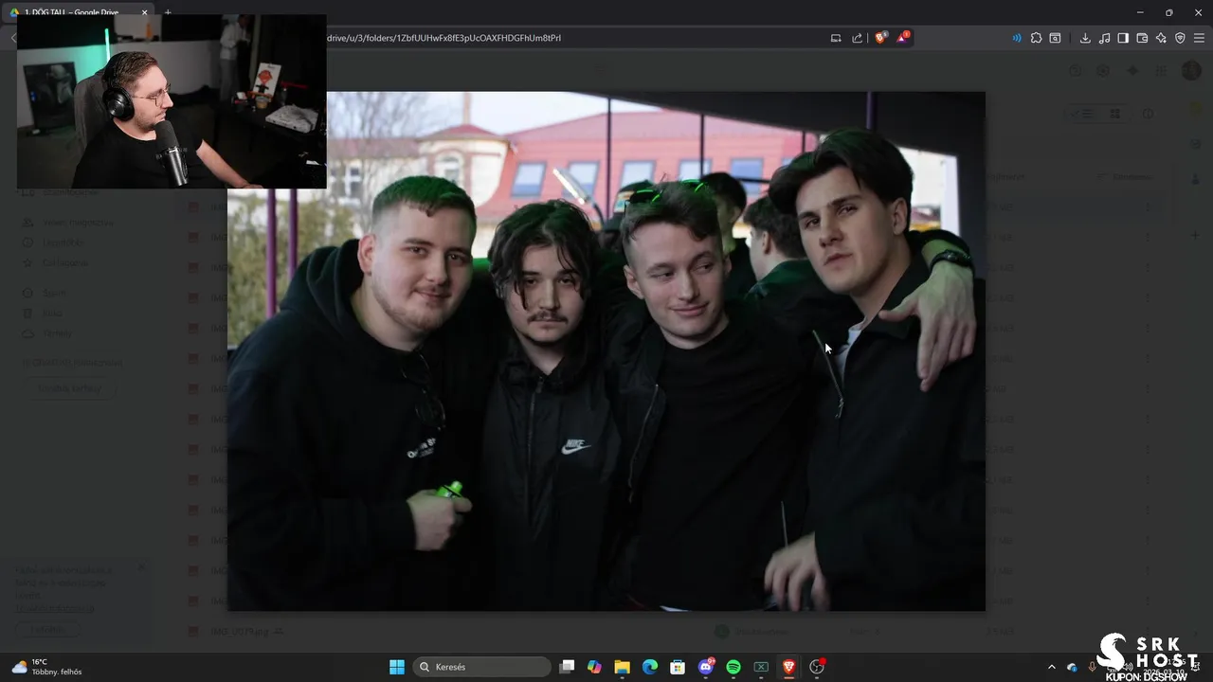Open the Brave hamburger main menu
This screenshot has height=682, width=1213.
(x=1199, y=38)
